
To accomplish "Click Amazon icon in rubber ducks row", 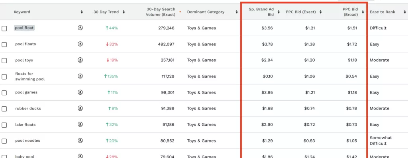I will pyautogui.click(x=80, y=108).
